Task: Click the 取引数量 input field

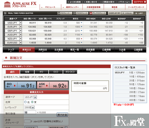Action: tap(30, 112)
